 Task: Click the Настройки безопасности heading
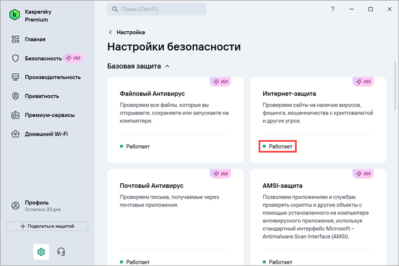click(x=174, y=47)
